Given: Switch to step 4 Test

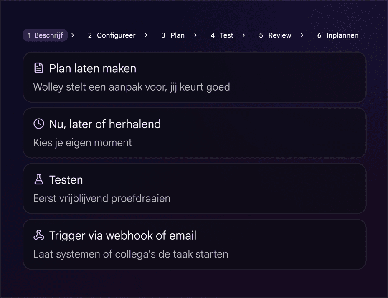Looking at the screenshot, I should 222,35.
